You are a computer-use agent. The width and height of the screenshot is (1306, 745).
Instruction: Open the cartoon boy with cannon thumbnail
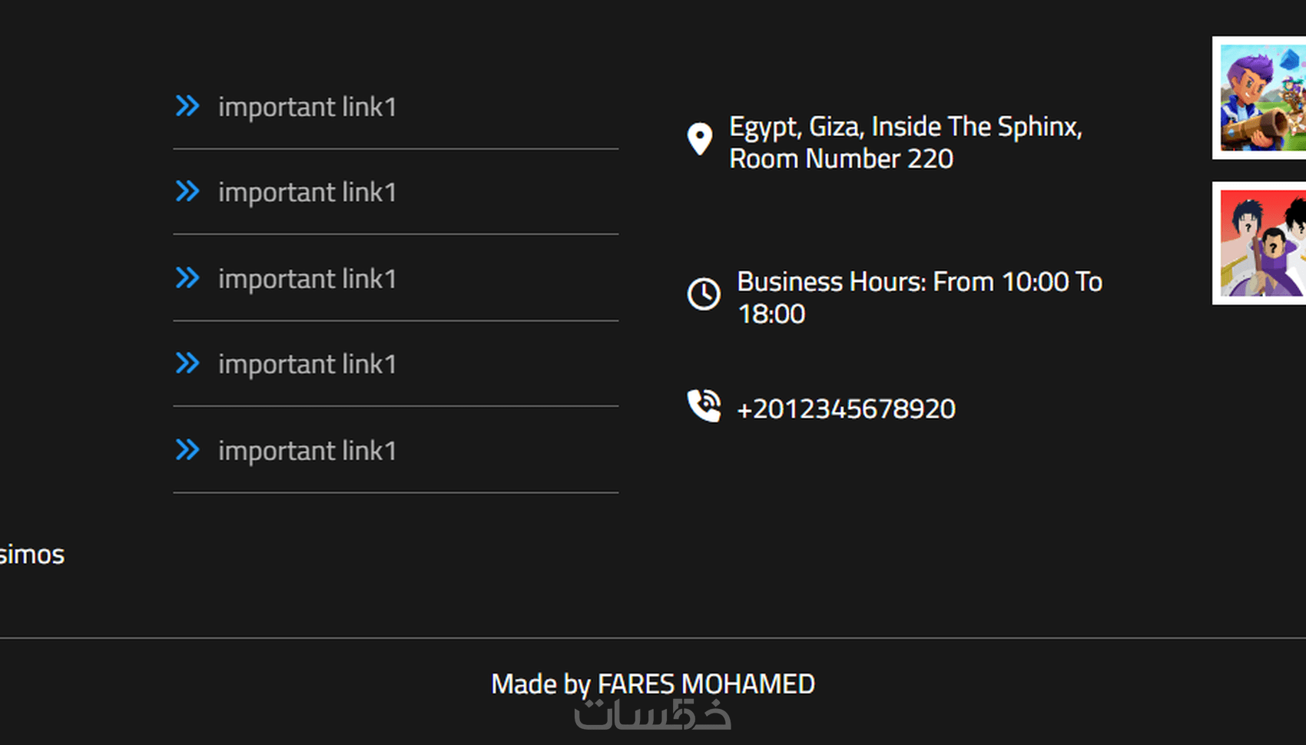click(1259, 98)
